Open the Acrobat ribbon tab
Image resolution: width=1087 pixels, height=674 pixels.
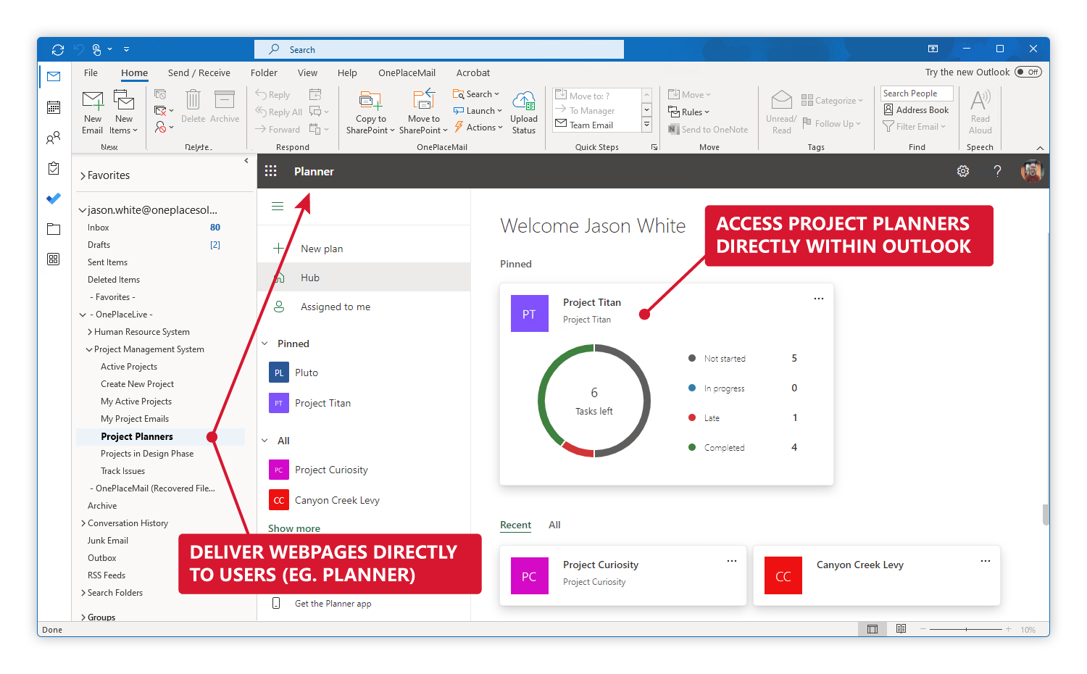(x=473, y=72)
